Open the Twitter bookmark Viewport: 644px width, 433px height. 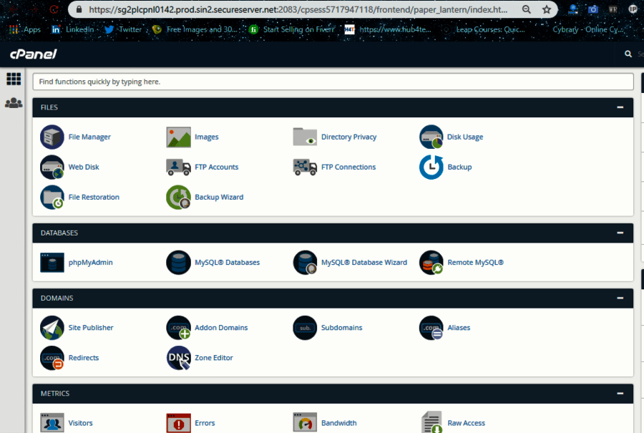[x=123, y=29]
